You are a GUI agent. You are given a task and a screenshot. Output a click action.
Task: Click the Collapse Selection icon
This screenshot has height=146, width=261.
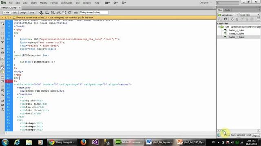[x=2, y=38]
